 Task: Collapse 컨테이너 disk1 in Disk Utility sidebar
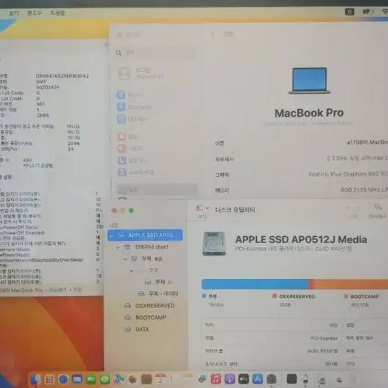point(118,247)
